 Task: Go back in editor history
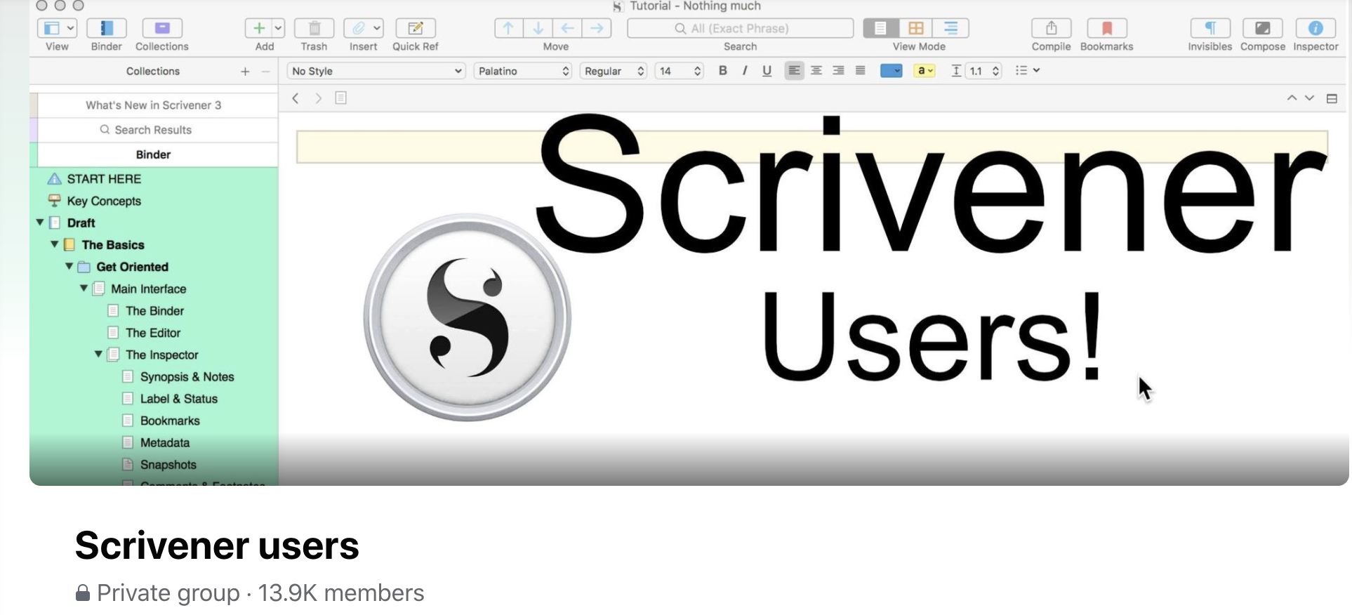pos(296,98)
